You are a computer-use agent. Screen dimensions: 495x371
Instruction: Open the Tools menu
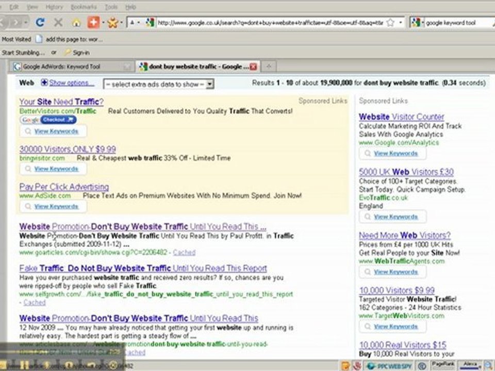tap(111, 7)
